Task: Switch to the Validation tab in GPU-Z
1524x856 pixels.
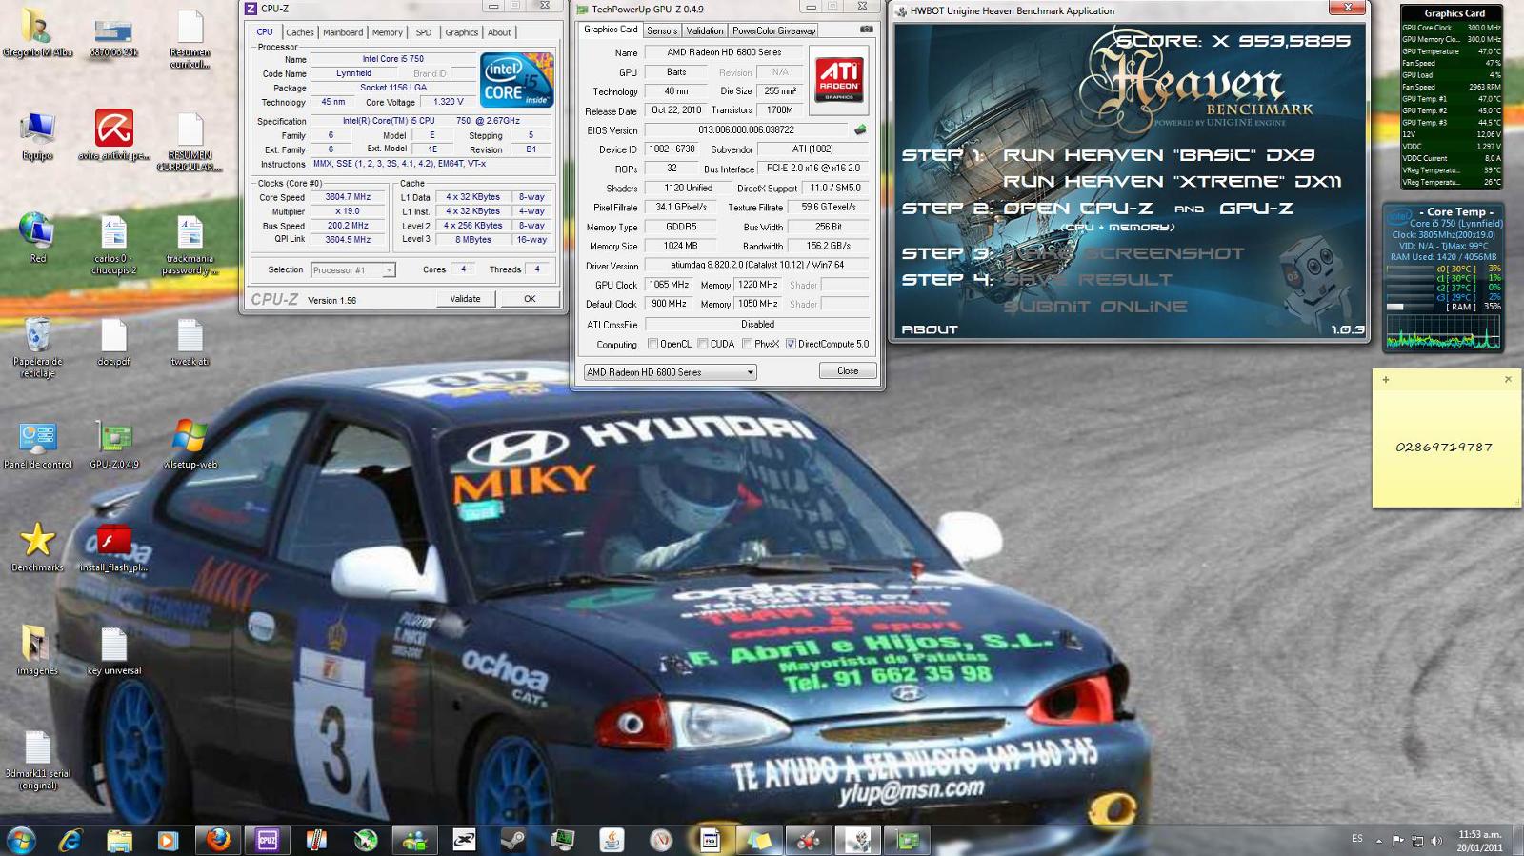Action: pyautogui.click(x=705, y=30)
